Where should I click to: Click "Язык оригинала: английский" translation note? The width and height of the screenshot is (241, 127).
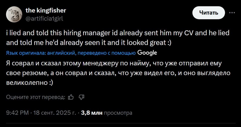click(x=40, y=53)
